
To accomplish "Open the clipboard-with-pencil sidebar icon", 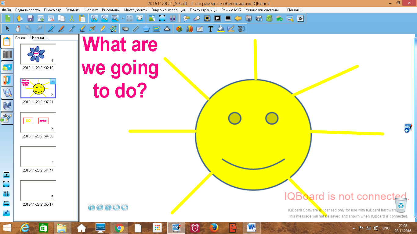I will click(7, 118).
